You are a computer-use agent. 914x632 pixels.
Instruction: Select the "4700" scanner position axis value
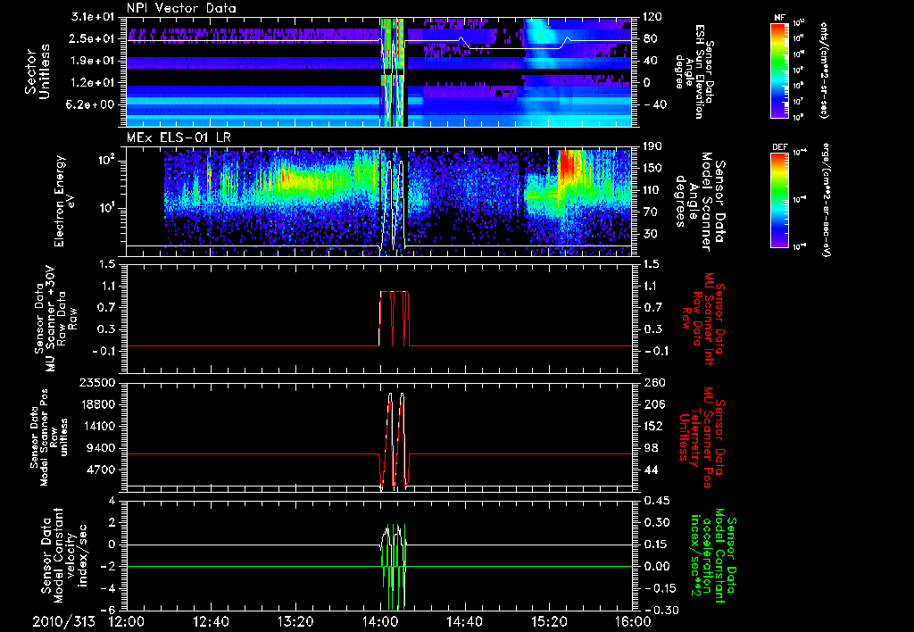[x=100, y=470]
